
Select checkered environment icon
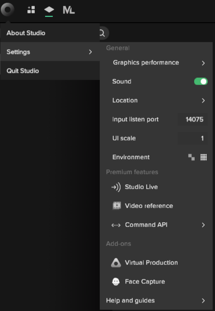coord(192,157)
